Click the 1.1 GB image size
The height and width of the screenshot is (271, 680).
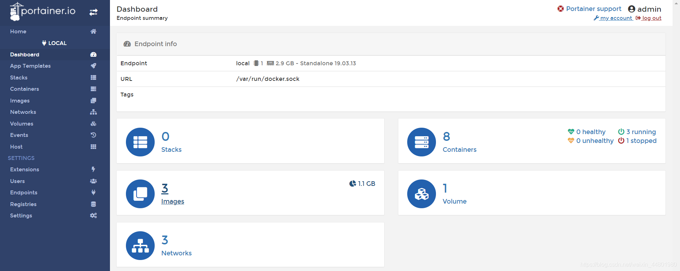tap(366, 184)
